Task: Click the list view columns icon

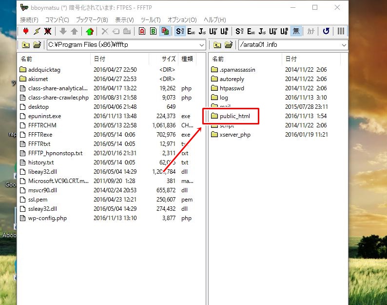Action: click(x=341, y=31)
